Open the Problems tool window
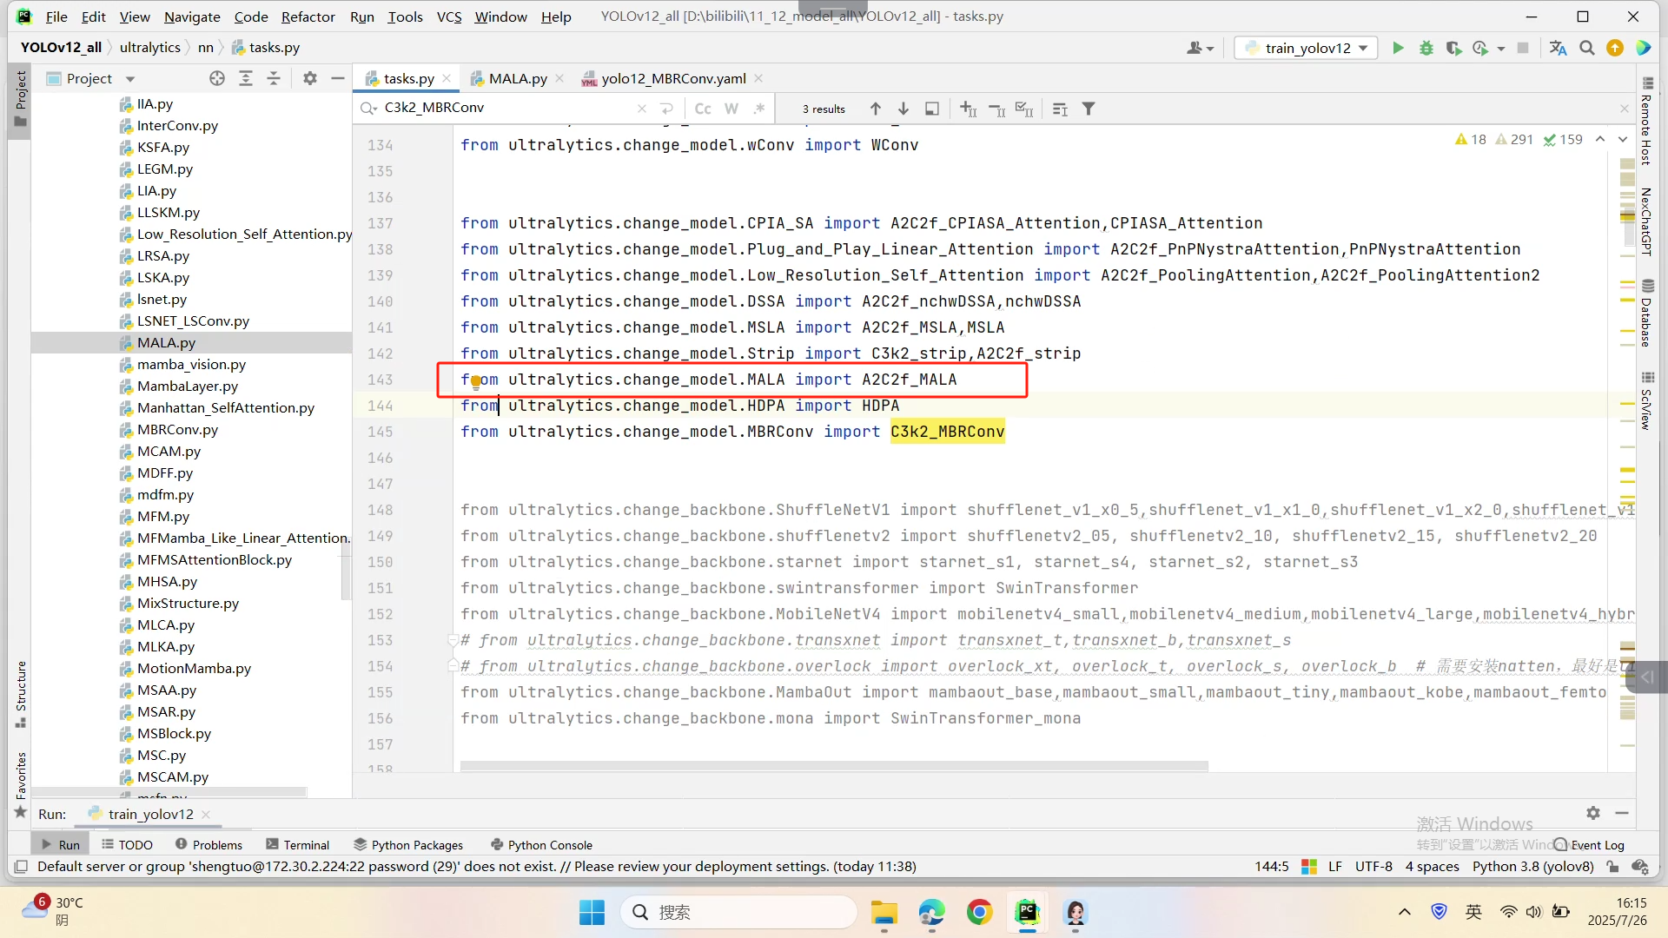The image size is (1668, 938). 208,844
